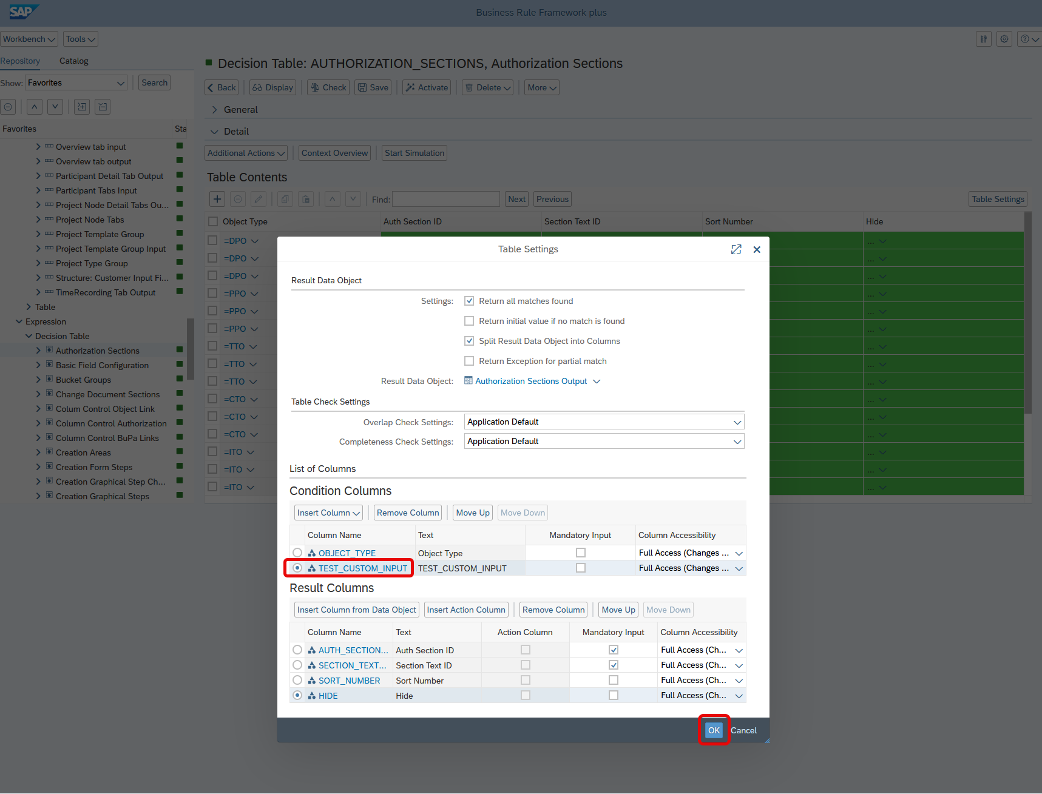Select the OBJECT_TYPE column radio button
Image resolution: width=1042 pixels, height=794 pixels.
[x=297, y=553]
